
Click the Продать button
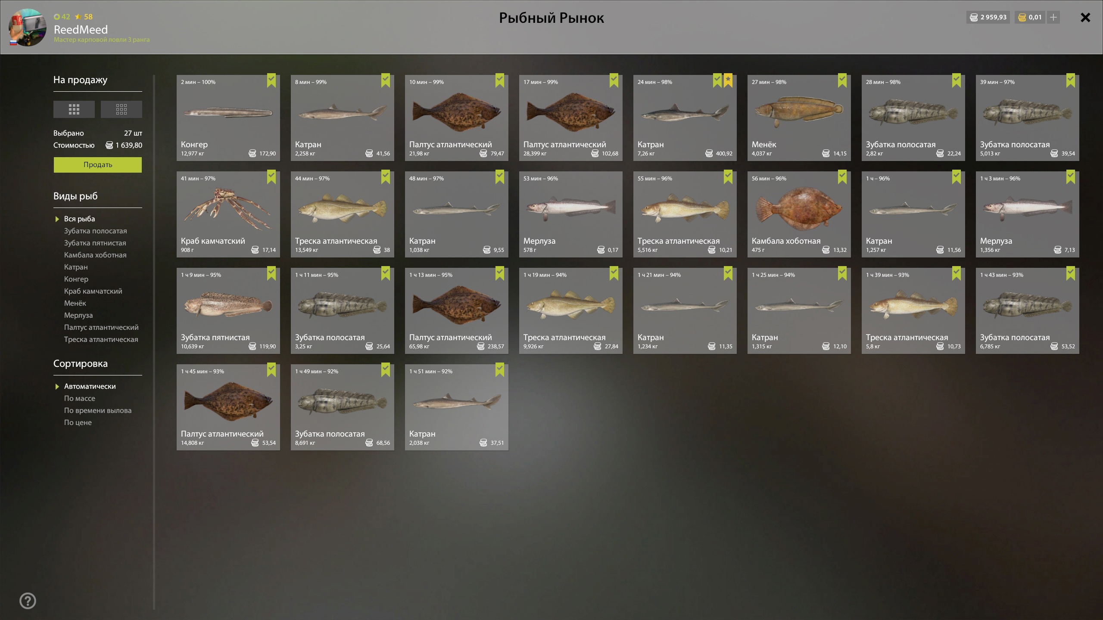point(98,165)
